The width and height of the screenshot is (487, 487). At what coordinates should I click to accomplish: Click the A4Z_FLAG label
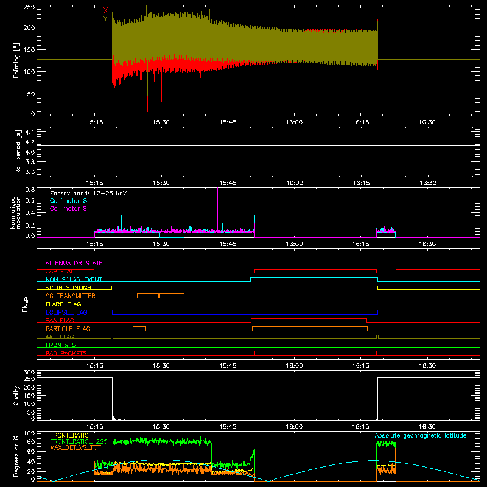coord(60,337)
